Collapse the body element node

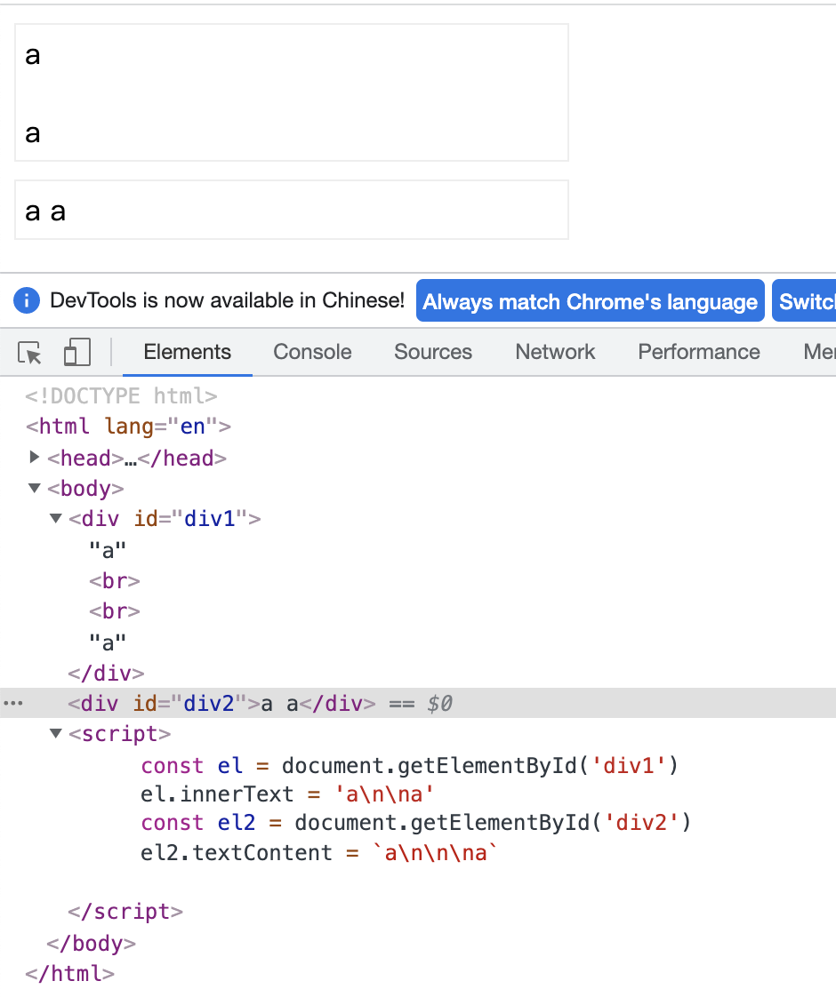[x=35, y=488]
